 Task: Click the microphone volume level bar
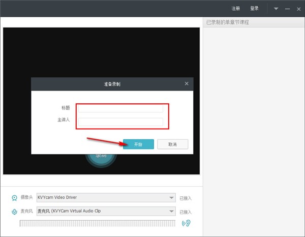(x=97, y=223)
